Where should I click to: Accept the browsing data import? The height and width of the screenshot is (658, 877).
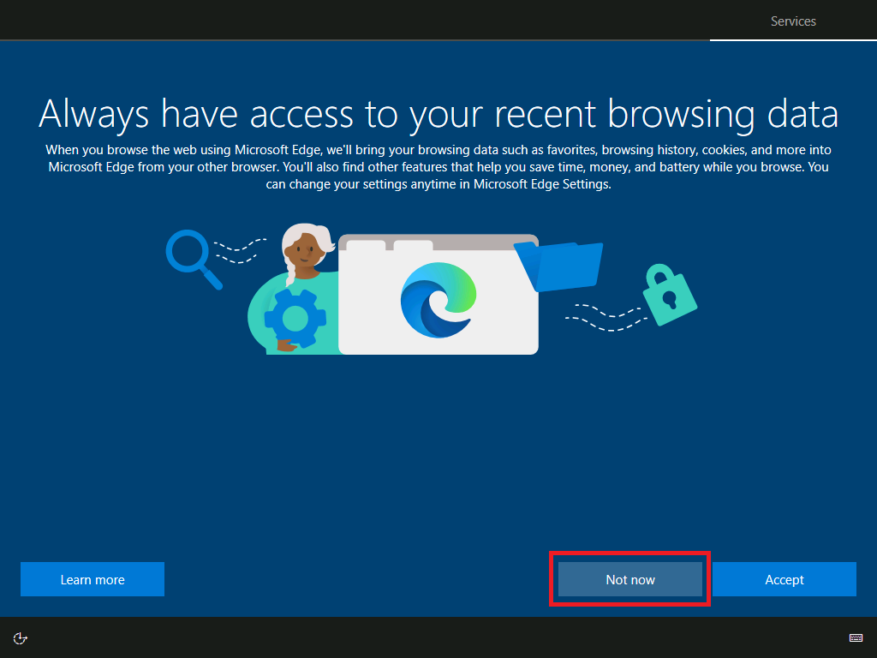pyautogui.click(x=785, y=579)
